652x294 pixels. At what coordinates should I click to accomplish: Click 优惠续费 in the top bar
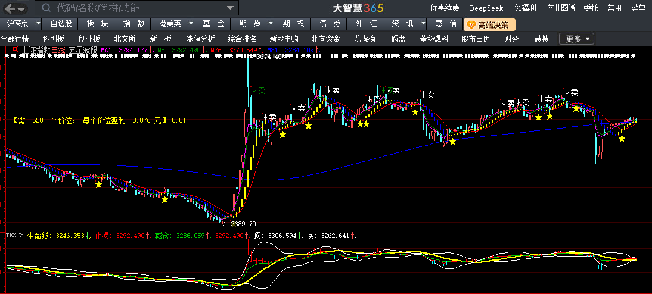click(445, 8)
